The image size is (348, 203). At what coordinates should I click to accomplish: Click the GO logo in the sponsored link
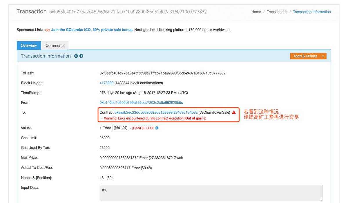pos(48,30)
